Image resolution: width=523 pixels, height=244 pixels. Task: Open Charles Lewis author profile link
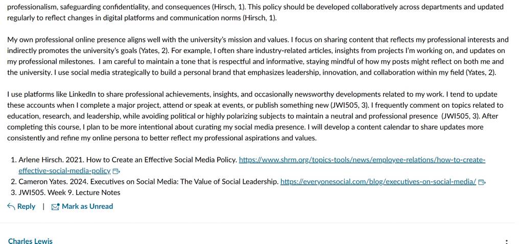pyautogui.click(x=30, y=240)
